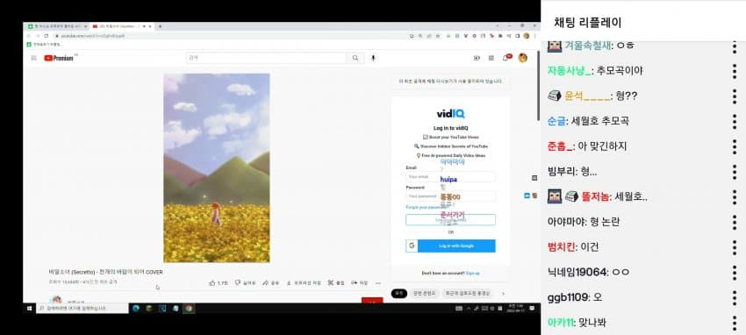Screen dimensions: 746x335
Task: Show hidden system tray icons chevron
Action: pos(469,309)
